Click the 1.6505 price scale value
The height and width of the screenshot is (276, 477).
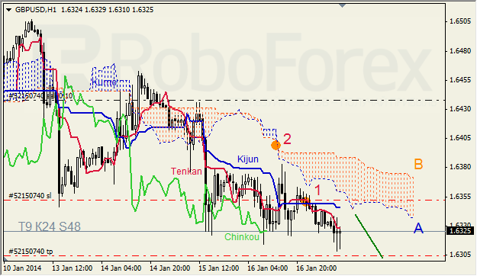coord(460,21)
